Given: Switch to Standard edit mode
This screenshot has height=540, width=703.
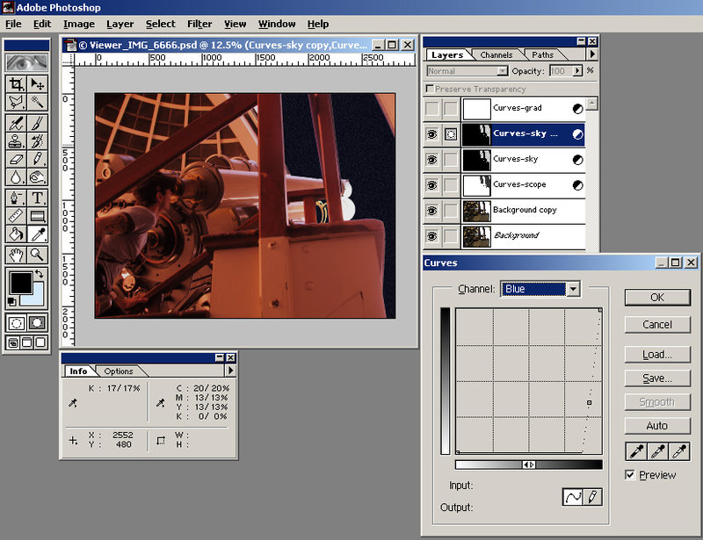Looking at the screenshot, I should pyautogui.click(x=16, y=322).
